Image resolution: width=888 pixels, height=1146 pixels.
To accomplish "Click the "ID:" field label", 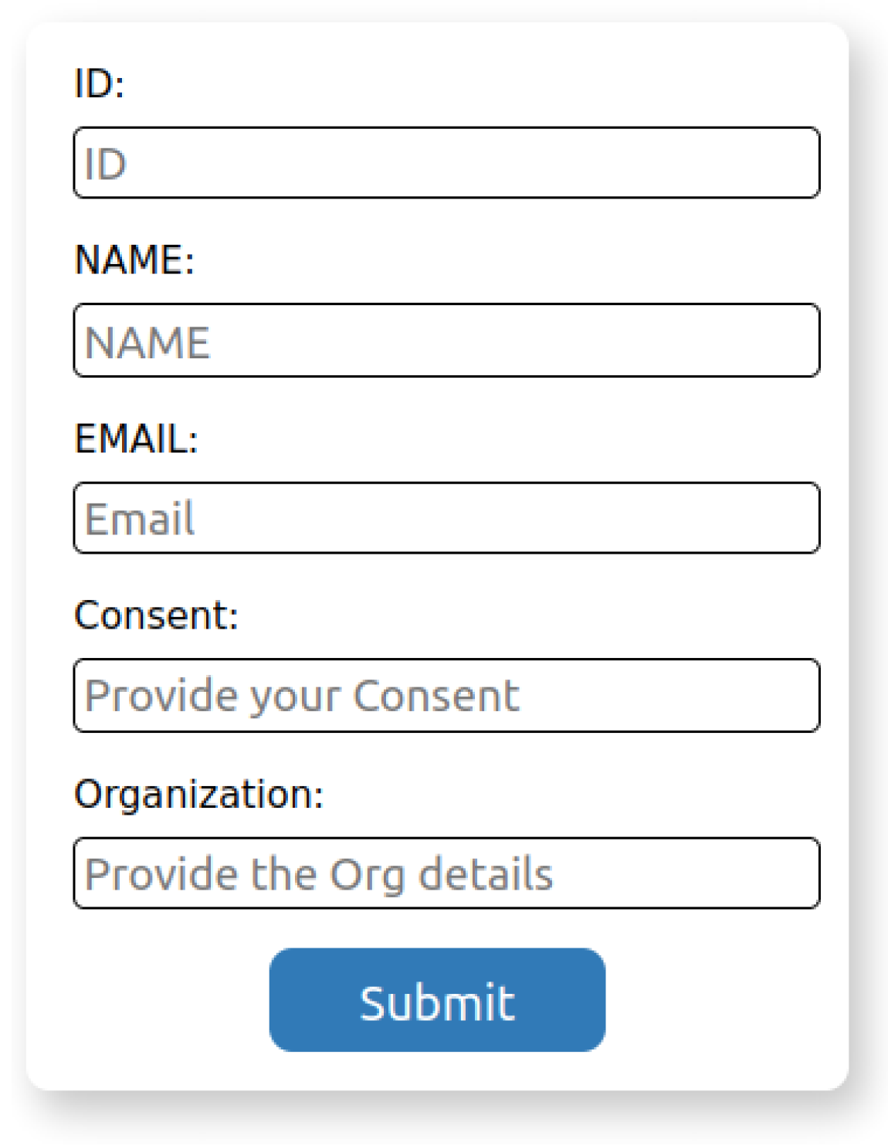I will click(99, 83).
